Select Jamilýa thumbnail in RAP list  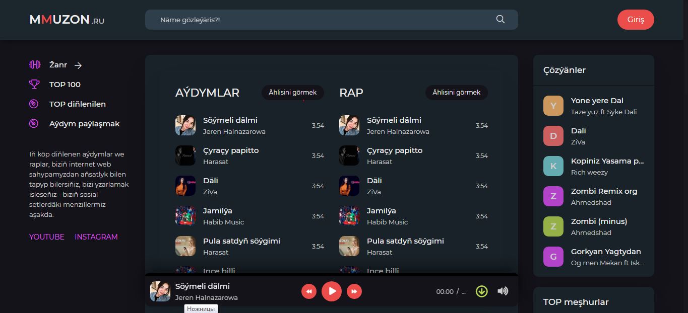point(349,216)
